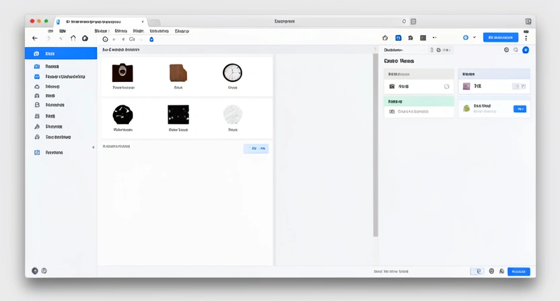Expand the dropdown arrow beside the blue circle icon
560x301 pixels.
tap(475, 38)
